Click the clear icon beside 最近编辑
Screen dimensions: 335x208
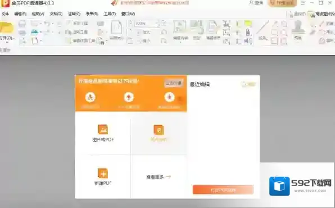(x=248, y=84)
